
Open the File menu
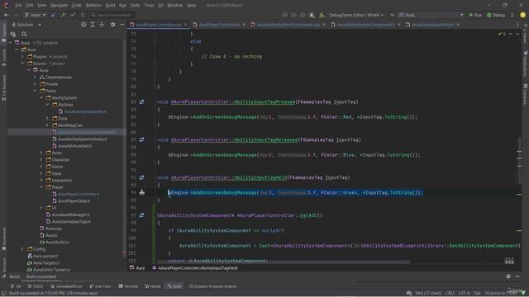(x=18, y=5)
